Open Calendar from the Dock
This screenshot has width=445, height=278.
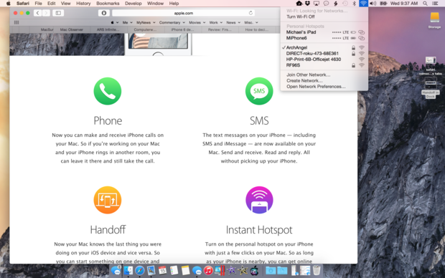pyautogui.click(x=162, y=270)
